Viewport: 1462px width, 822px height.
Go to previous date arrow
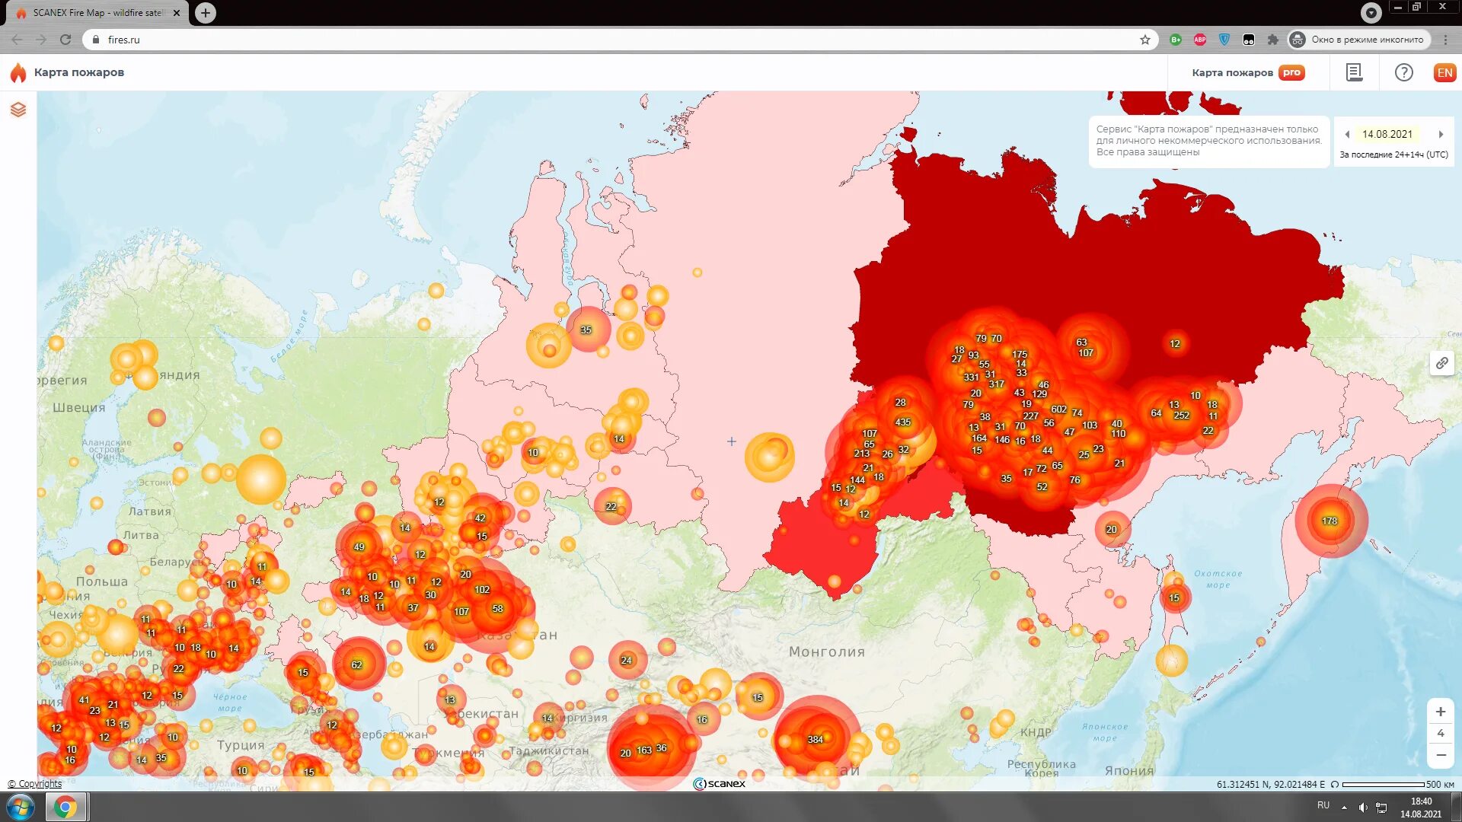click(x=1347, y=134)
